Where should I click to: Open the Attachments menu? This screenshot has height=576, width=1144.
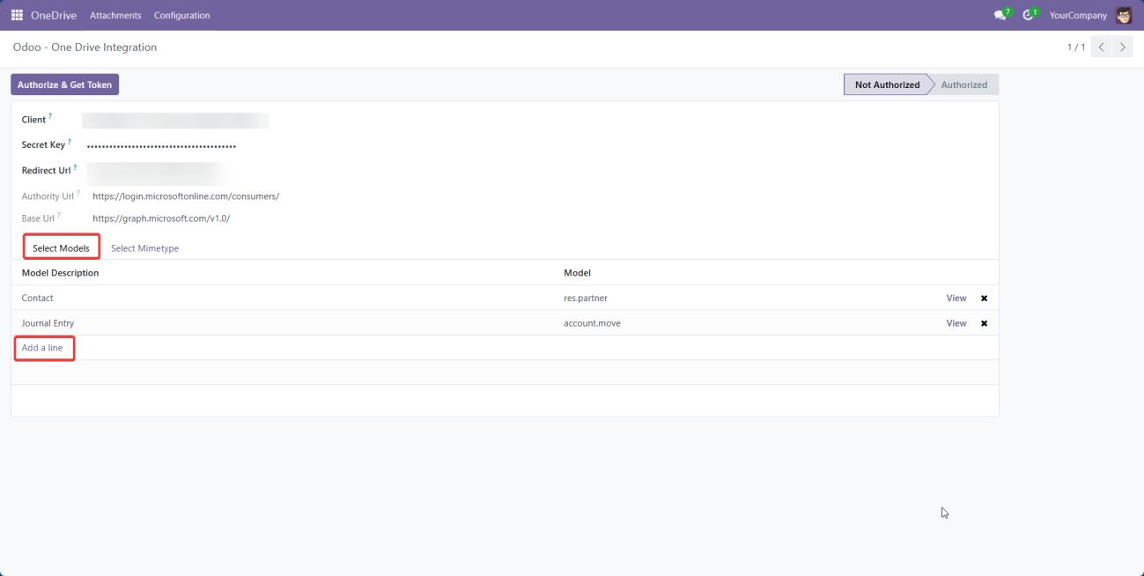[115, 16]
